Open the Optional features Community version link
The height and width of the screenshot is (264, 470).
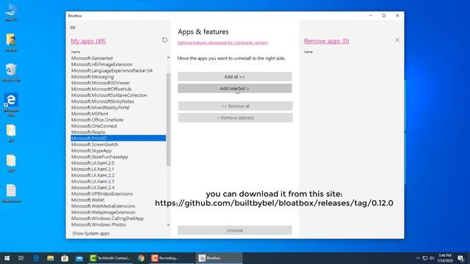[x=223, y=43]
